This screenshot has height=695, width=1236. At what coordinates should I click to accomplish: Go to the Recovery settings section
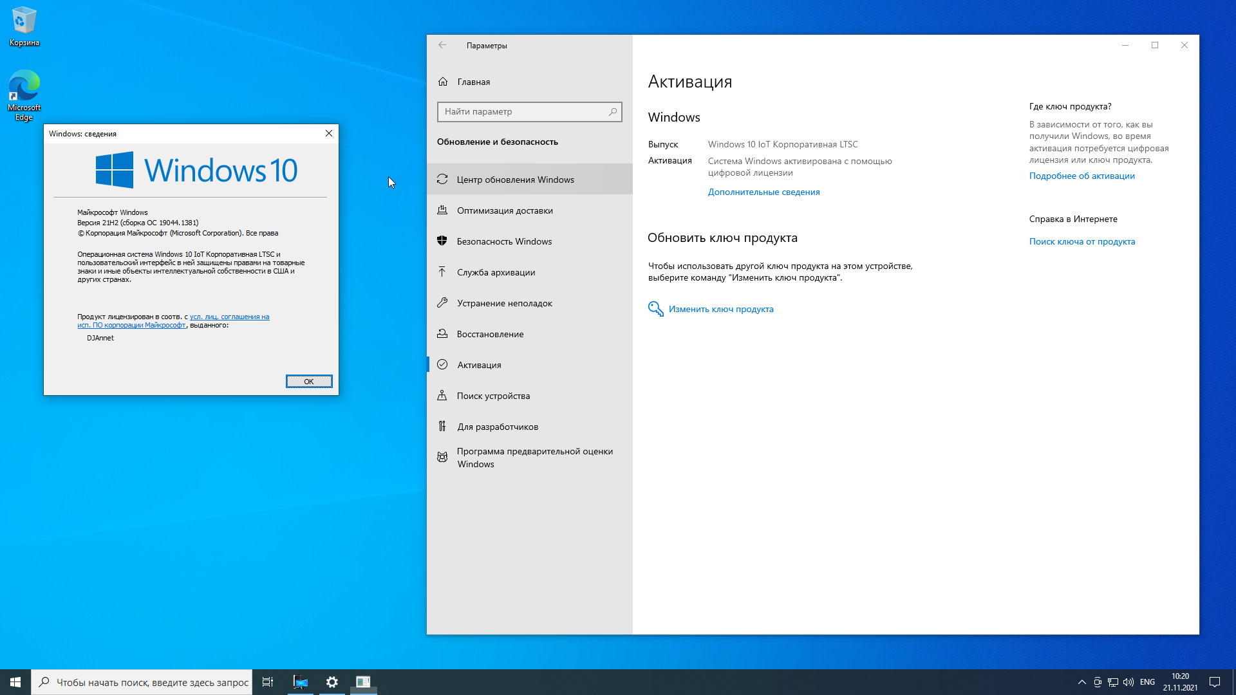490,334
